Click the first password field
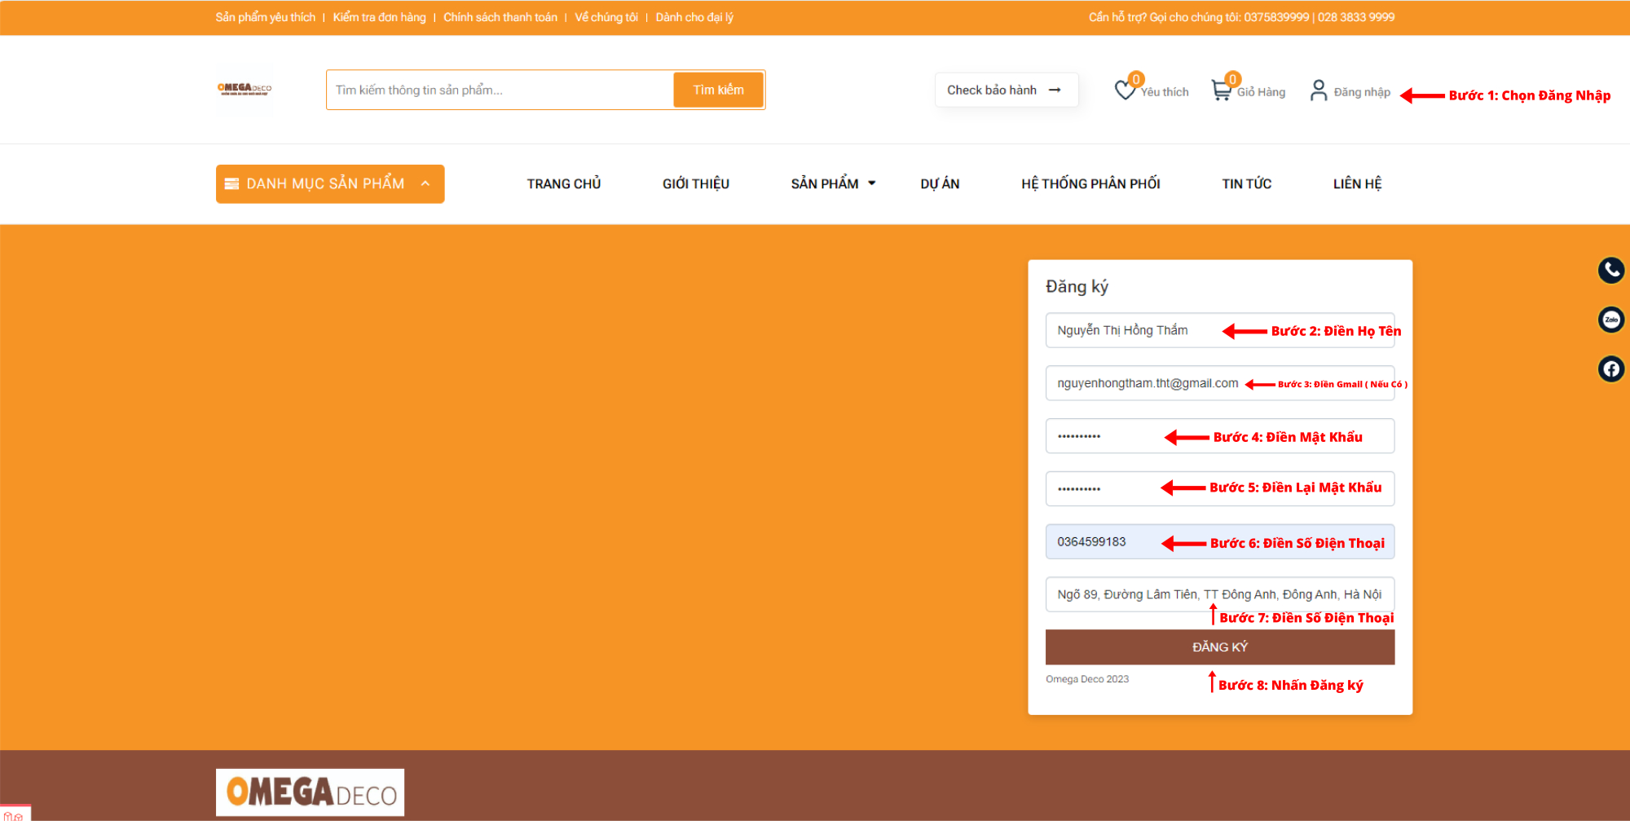 [1220, 436]
